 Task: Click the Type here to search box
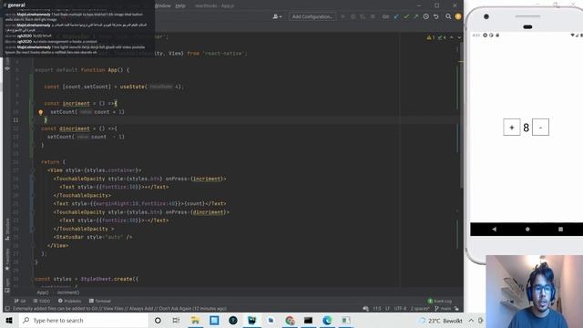pyautogui.click(x=84, y=320)
